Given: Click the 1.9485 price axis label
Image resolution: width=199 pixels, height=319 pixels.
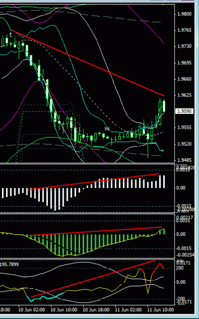Looking at the screenshot, I should pyautogui.click(x=185, y=160).
